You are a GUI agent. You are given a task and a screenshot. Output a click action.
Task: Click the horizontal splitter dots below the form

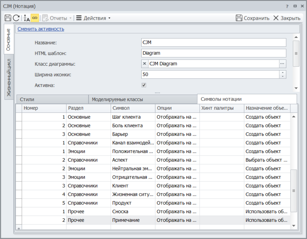(x=157, y=93)
